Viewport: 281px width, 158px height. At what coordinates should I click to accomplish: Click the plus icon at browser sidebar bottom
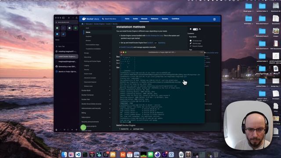coord(76,129)
